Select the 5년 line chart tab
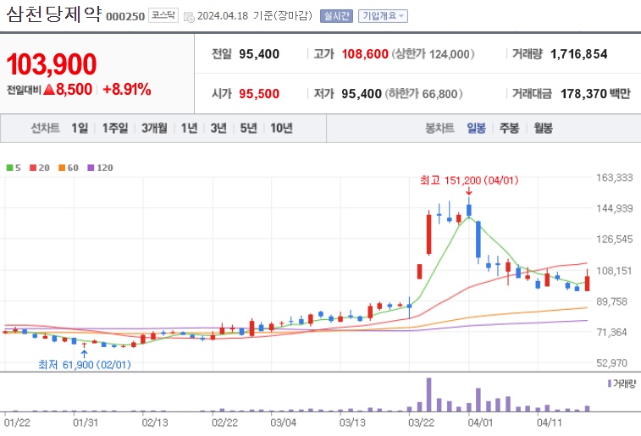 (249, 129)
